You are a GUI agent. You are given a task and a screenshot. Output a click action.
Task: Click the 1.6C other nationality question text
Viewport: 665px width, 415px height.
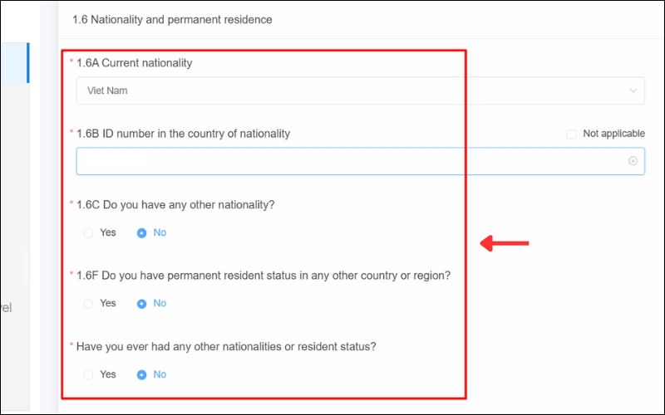pos(175,205)
